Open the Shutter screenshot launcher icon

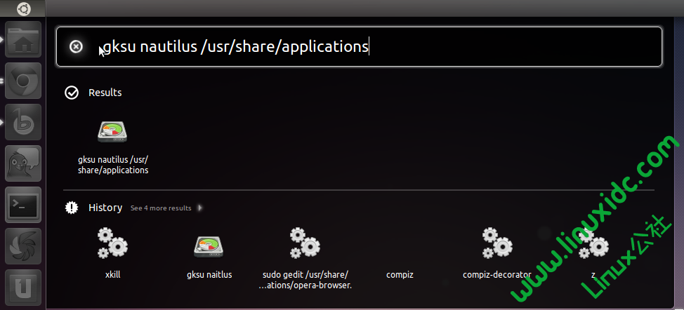coord(23,246)
